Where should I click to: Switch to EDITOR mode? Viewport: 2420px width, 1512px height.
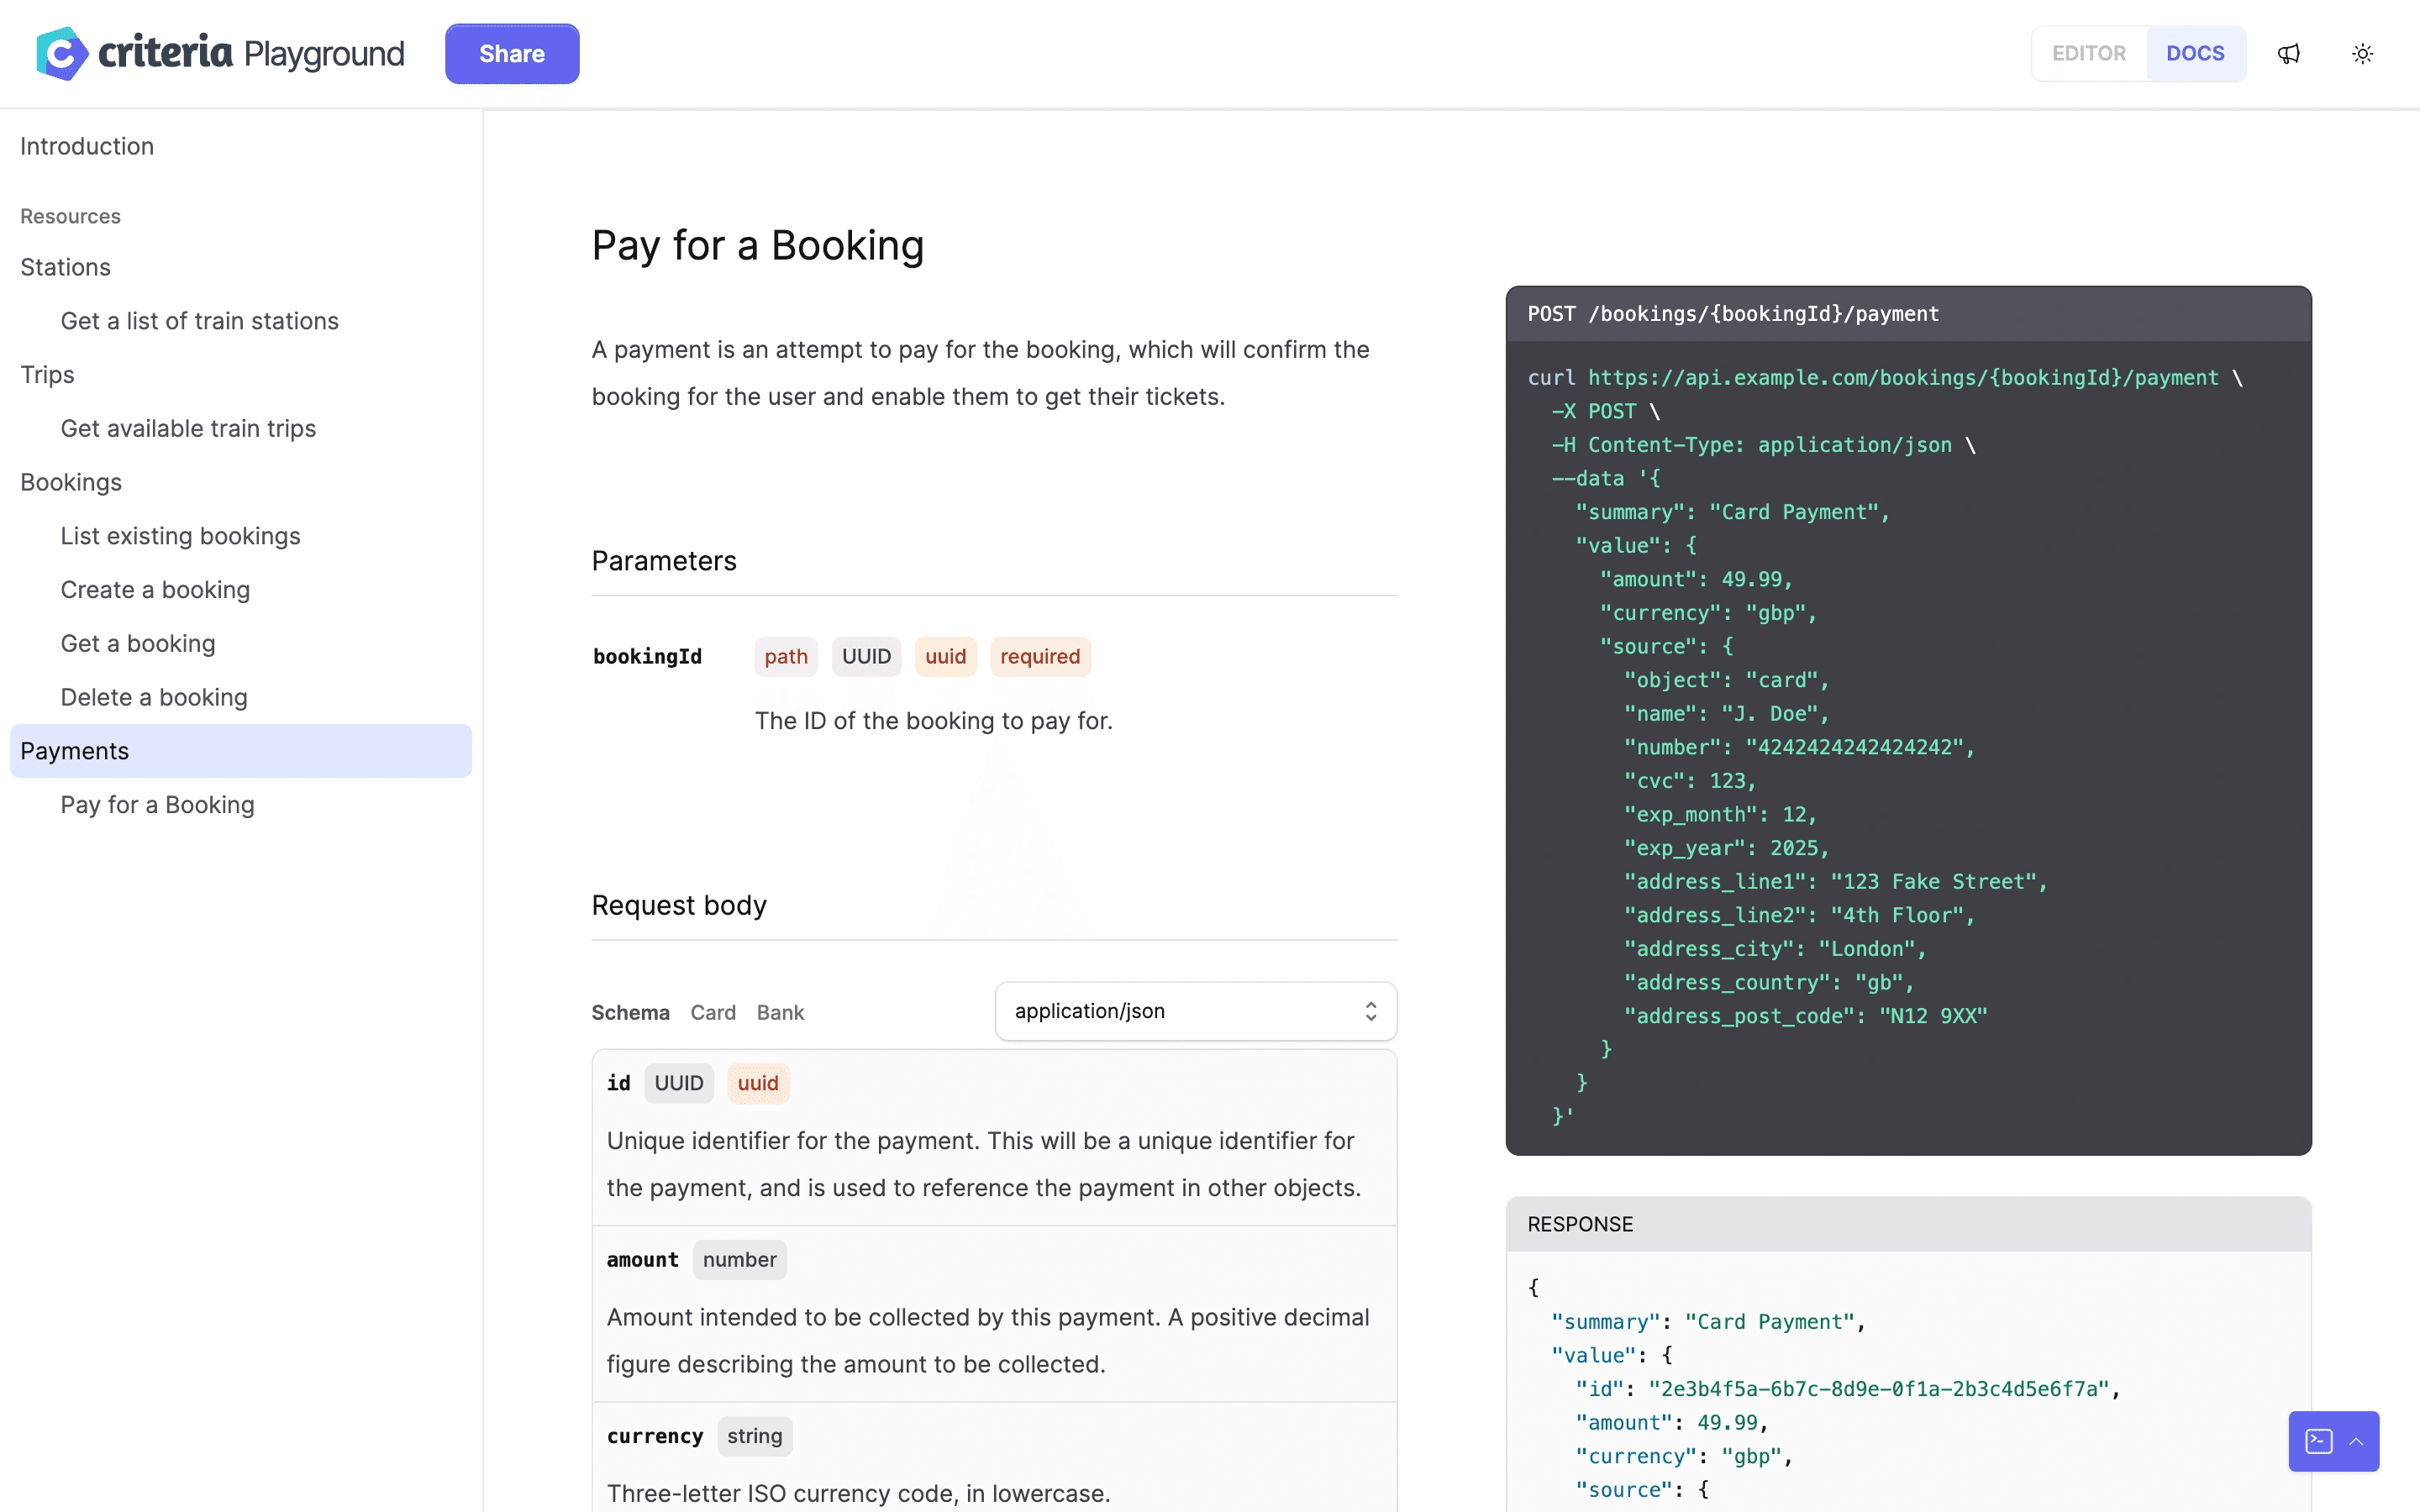coord(2089,53)
